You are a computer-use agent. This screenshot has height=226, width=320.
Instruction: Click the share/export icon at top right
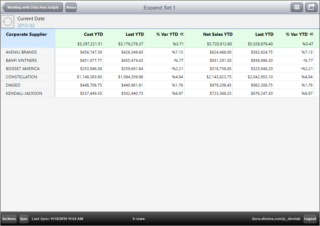pos(311,7)
